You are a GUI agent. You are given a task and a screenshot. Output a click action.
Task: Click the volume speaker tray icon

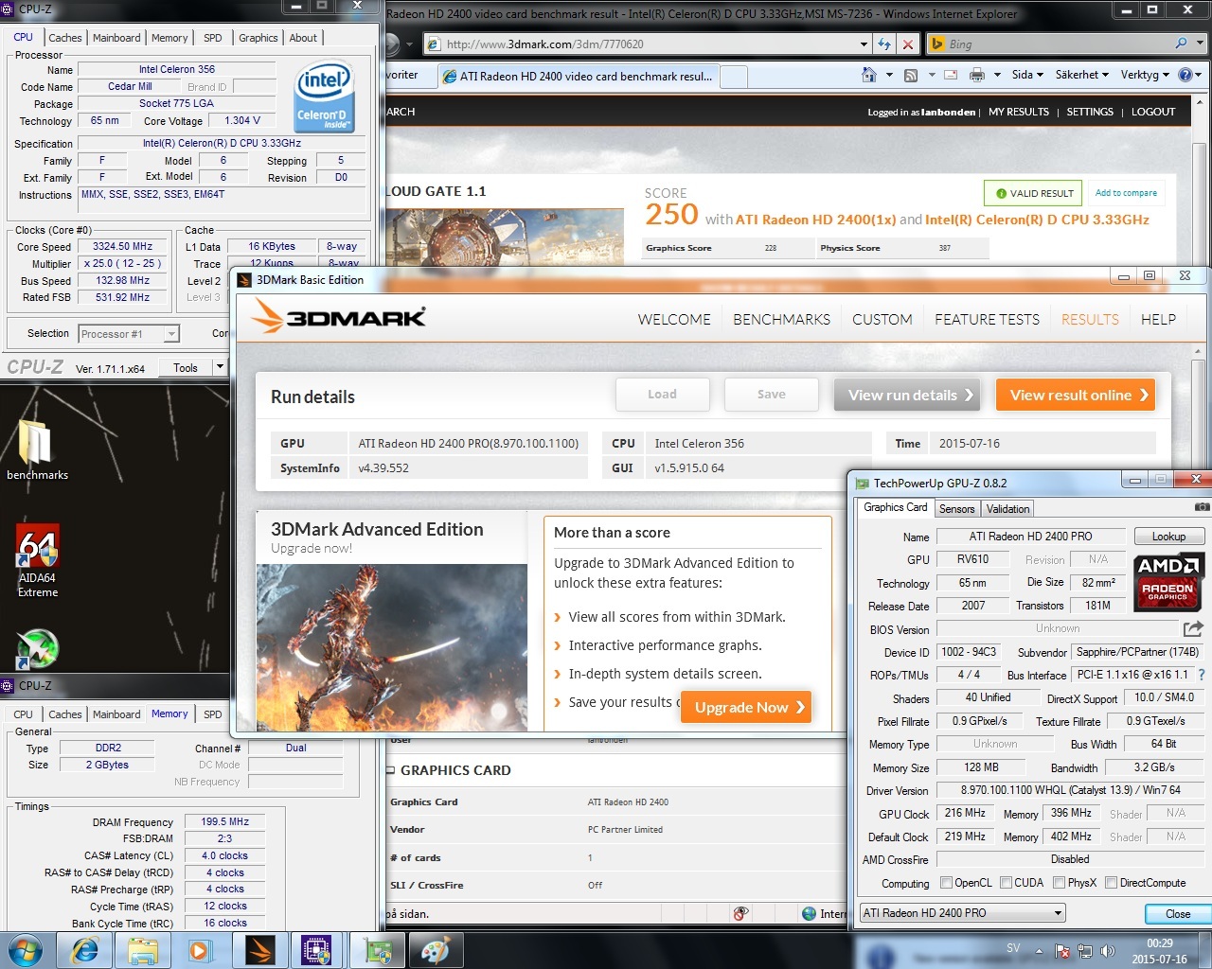1107,951
